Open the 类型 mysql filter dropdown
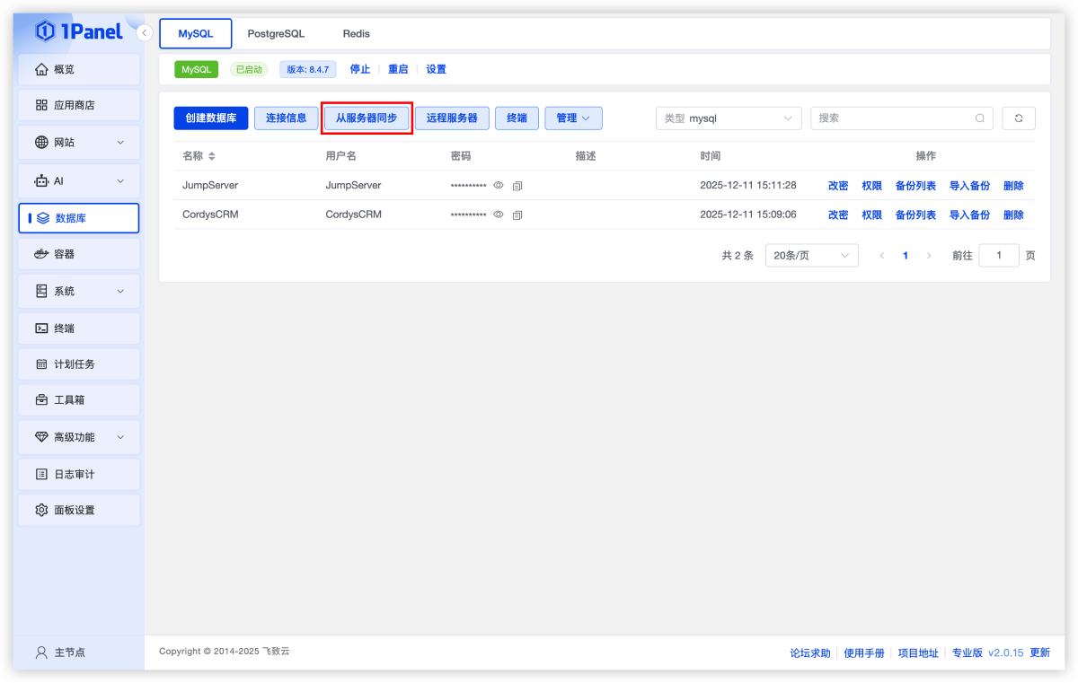This screenshot has height=683, width=1078. (728, 118)
